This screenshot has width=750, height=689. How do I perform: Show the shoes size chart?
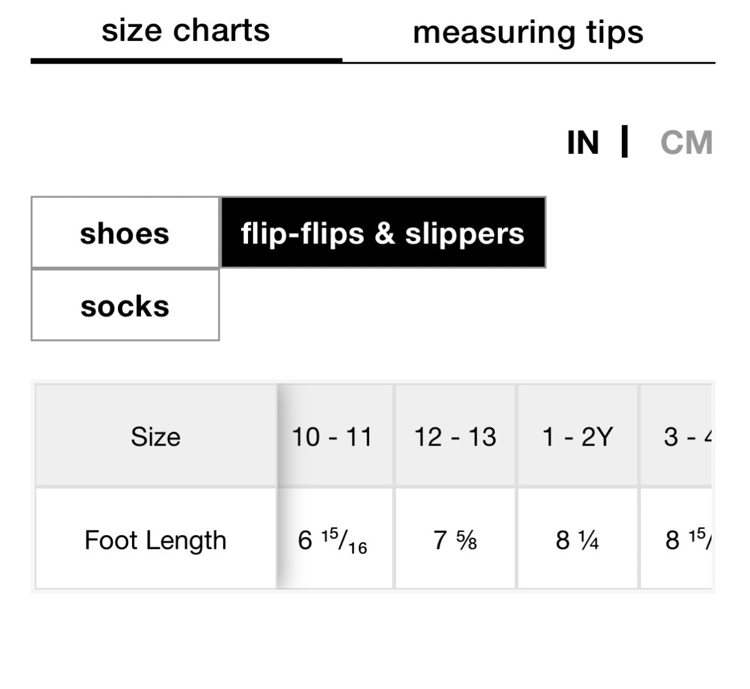click(125, 233)
